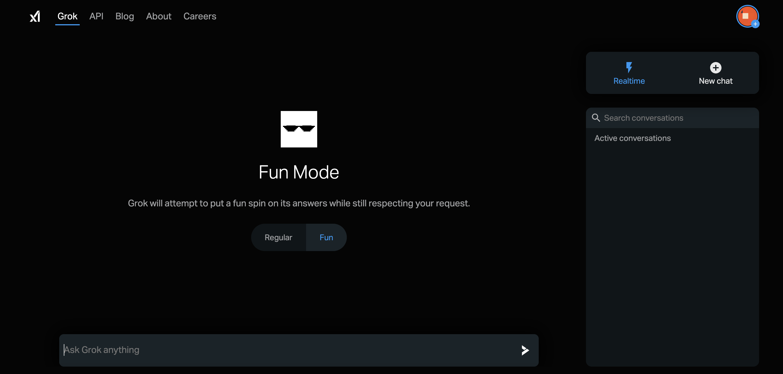Image resolution: width=783 pixels, height=374 pixels.
Task: Click the New chat plus icon
Action: pos(715,67)
